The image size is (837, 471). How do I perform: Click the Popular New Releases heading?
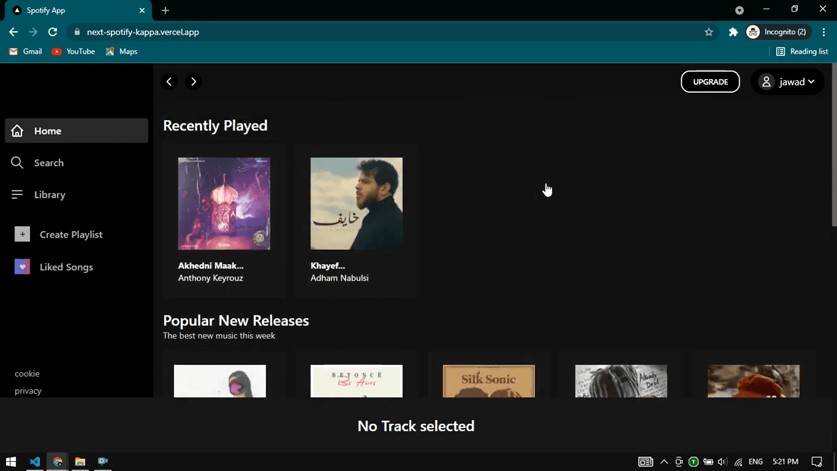point(236,321)
